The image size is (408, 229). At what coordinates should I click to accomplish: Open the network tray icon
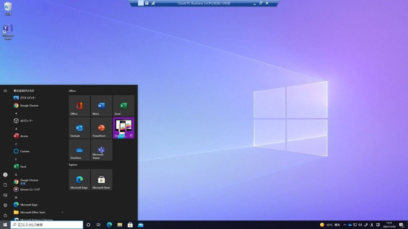click(x=355, y=225)
